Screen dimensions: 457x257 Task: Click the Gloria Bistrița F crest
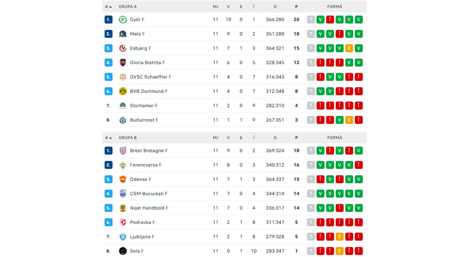pyautogui.click(x=123, y=63)
